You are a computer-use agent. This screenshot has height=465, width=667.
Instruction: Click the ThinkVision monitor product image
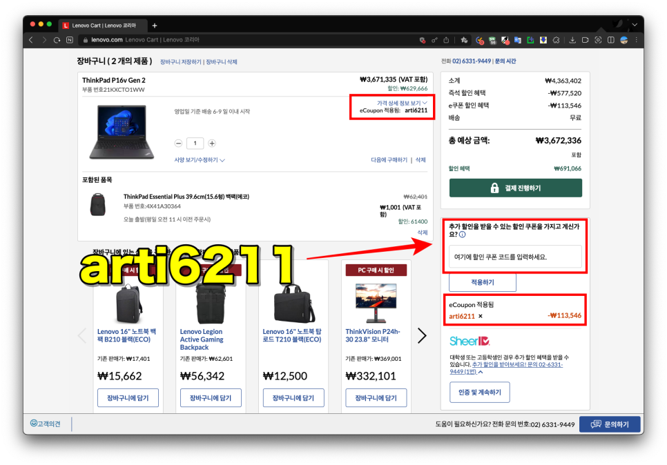click(x=376, y=303)
